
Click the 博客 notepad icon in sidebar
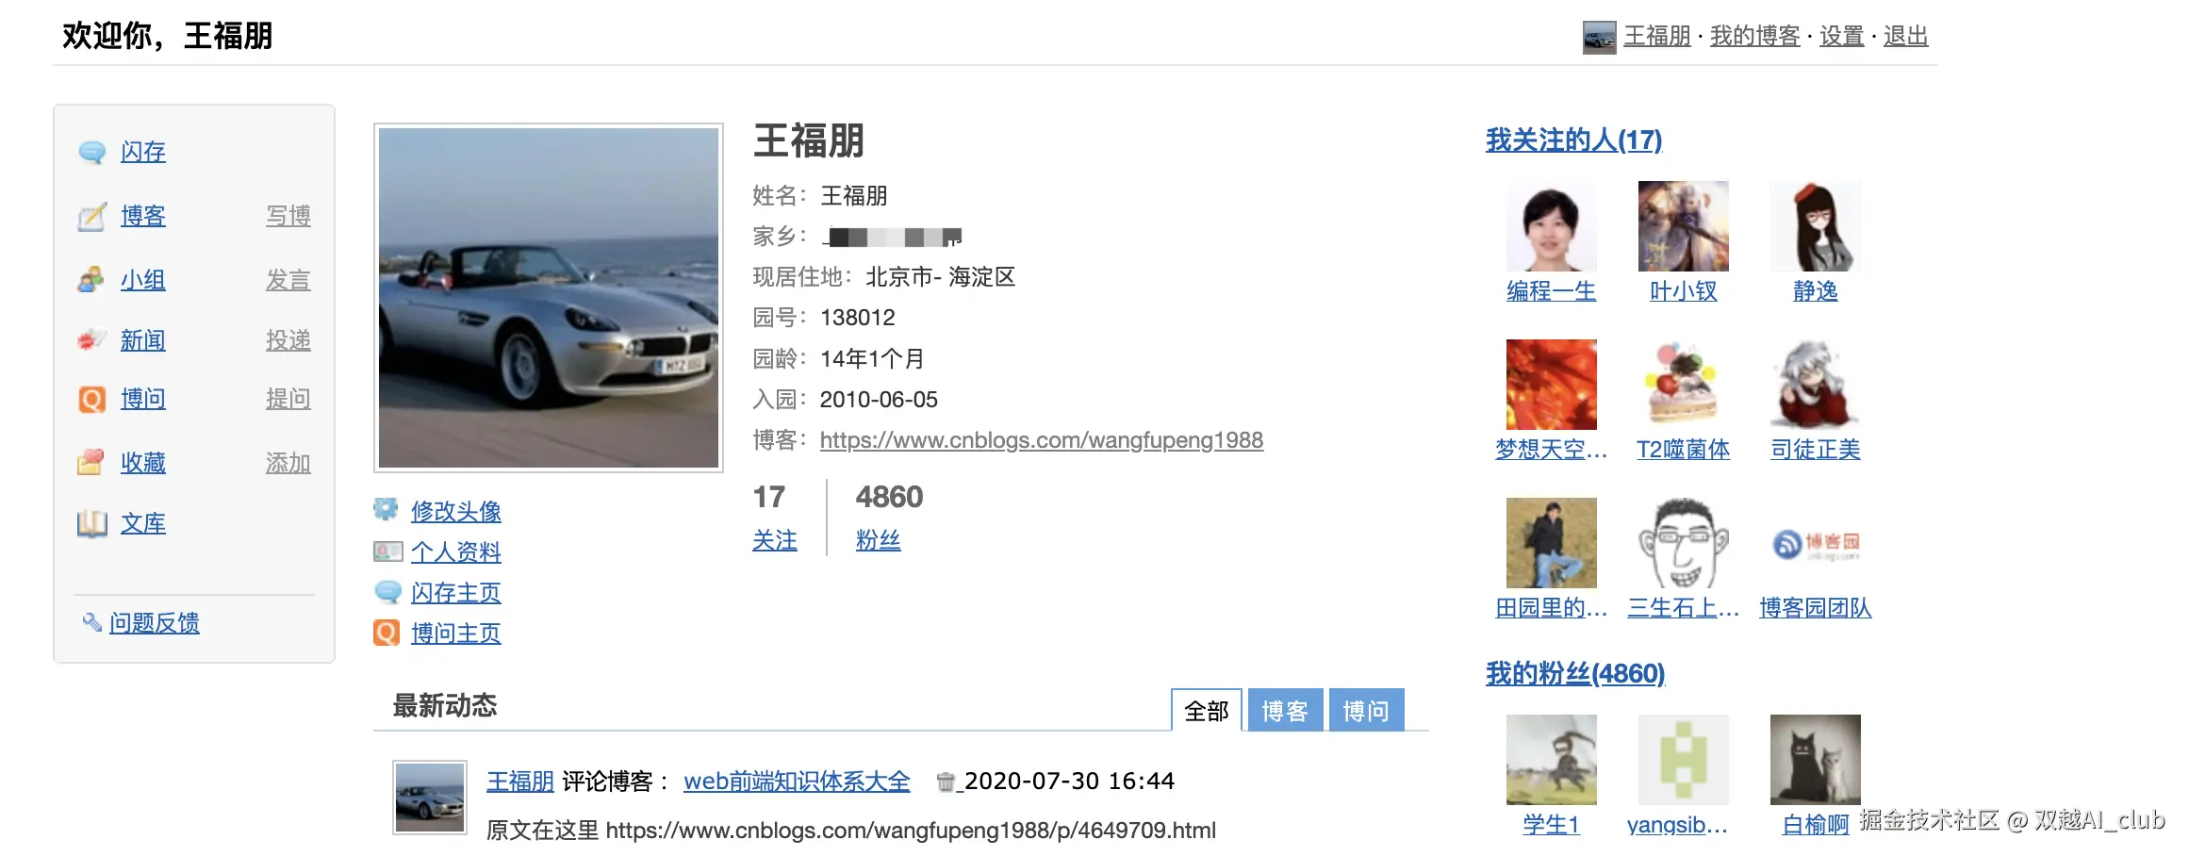[x=92, y=217]
